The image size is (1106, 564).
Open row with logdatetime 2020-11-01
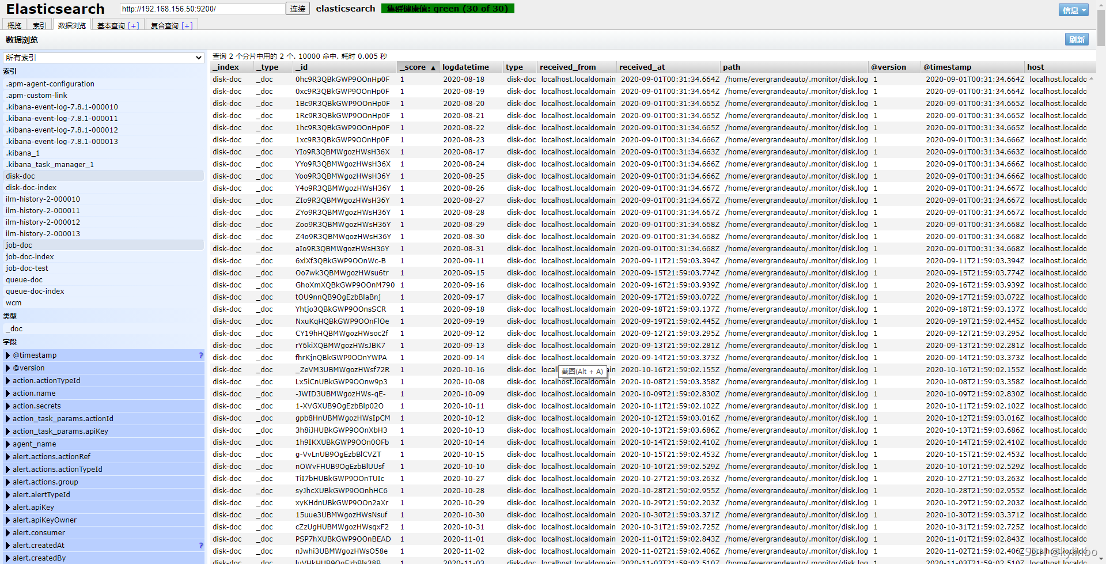click(x=649, y=539)
